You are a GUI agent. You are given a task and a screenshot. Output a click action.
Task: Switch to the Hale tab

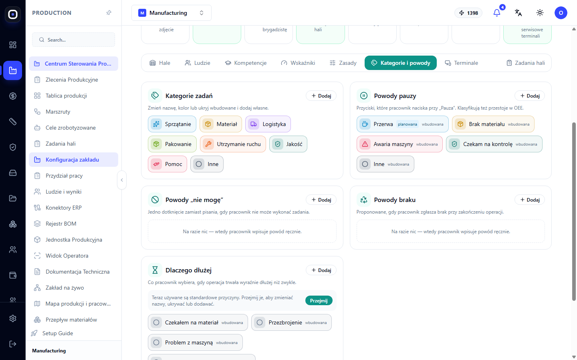click(x=160, y=63)
